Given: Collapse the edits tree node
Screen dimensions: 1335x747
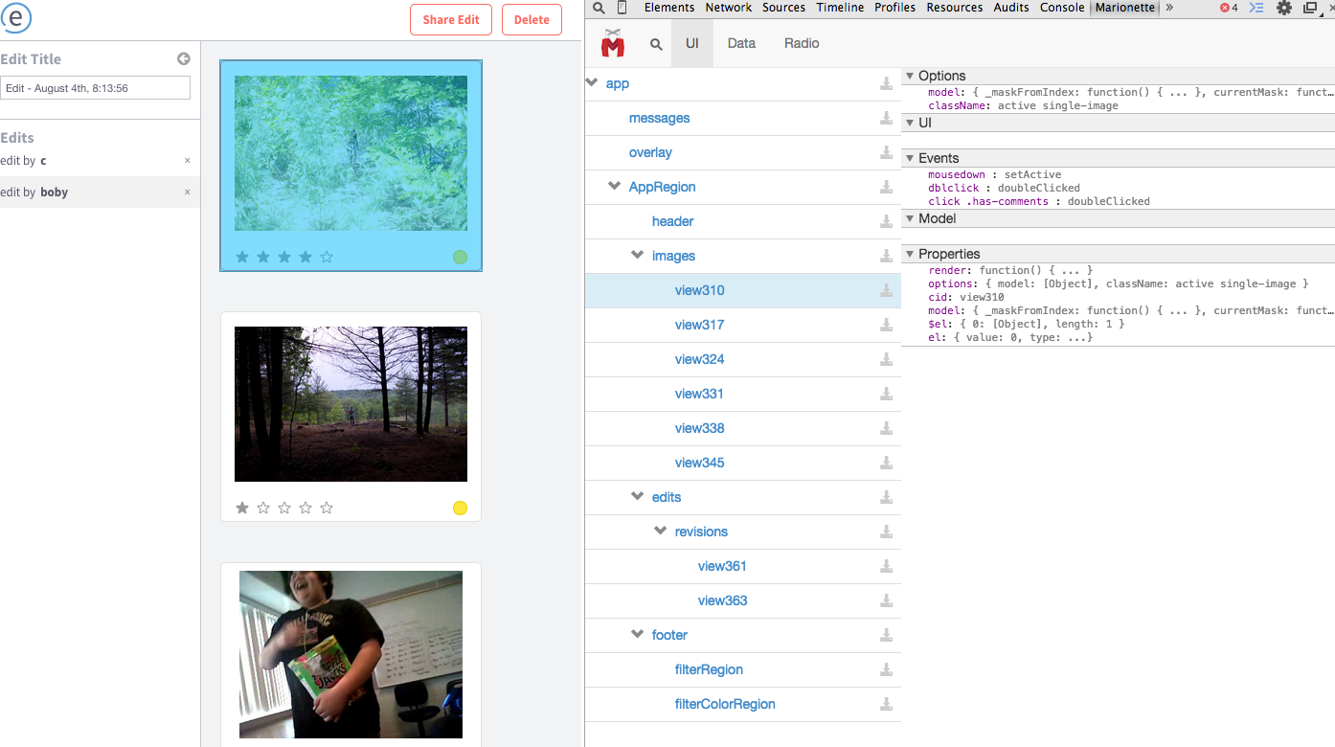Looking at the screenshot, I should [638, 497].
